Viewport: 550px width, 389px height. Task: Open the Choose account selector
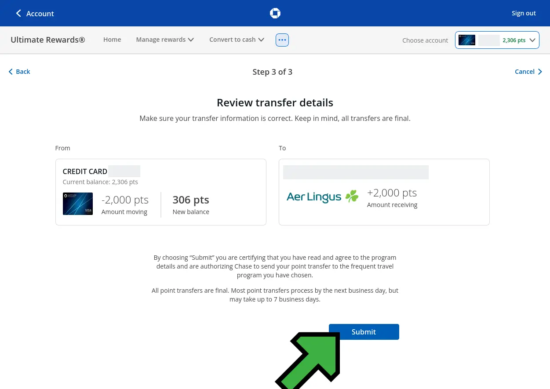(x=497, y=40)
